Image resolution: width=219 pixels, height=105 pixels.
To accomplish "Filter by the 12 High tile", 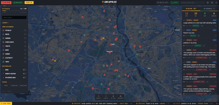I will tap(186, 14).
